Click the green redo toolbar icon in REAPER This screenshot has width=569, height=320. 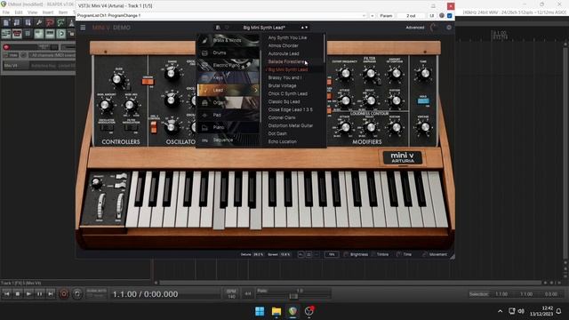60,23
